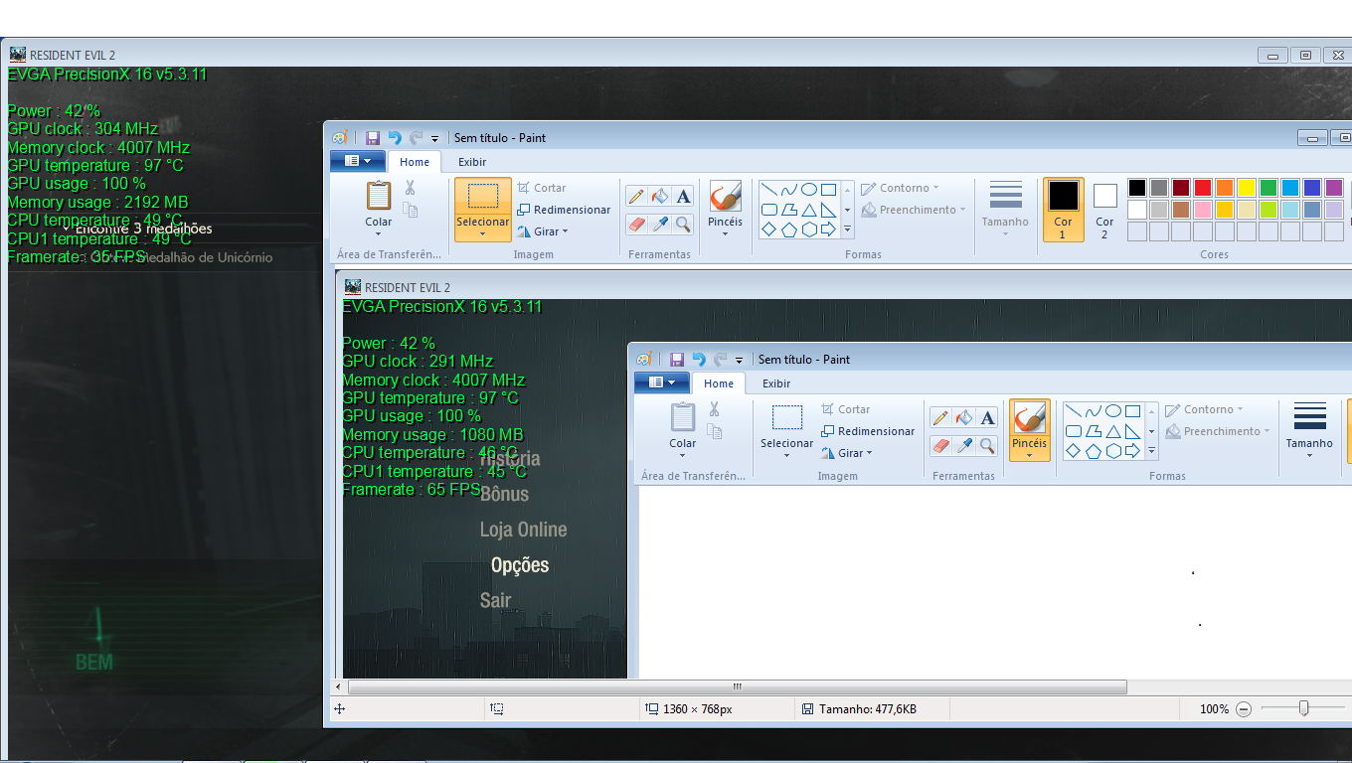Click the Cortar crop button in outer Paint ribbon
1352x763 pixels.
(541, 188)
